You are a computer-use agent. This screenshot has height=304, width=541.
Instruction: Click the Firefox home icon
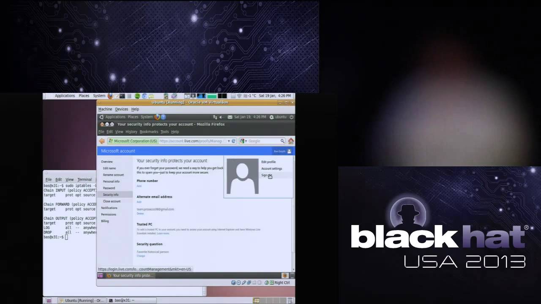point(291,141)
